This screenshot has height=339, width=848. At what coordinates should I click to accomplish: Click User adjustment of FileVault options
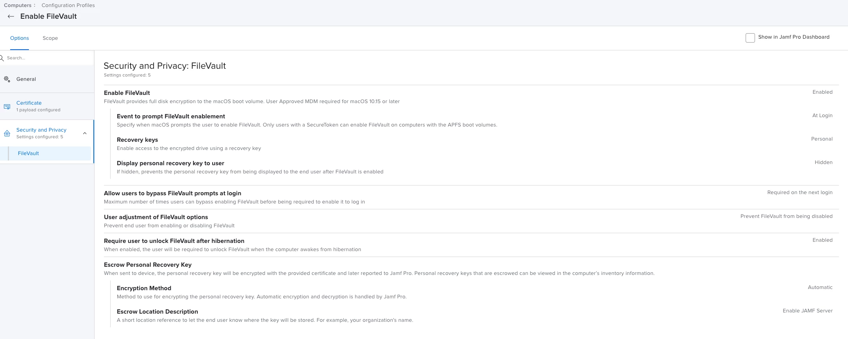(156, 217)
